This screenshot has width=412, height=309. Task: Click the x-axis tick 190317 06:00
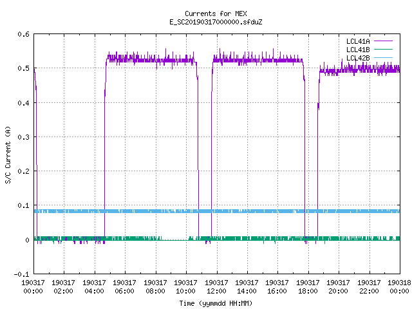point(124,286)
